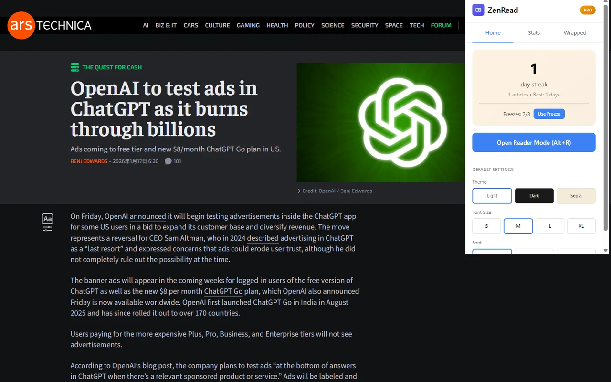Viewport: 611px width, 382px height.
Task: Click the 'Theme' label in ZenRead
Action: click(x=479, y=182)
